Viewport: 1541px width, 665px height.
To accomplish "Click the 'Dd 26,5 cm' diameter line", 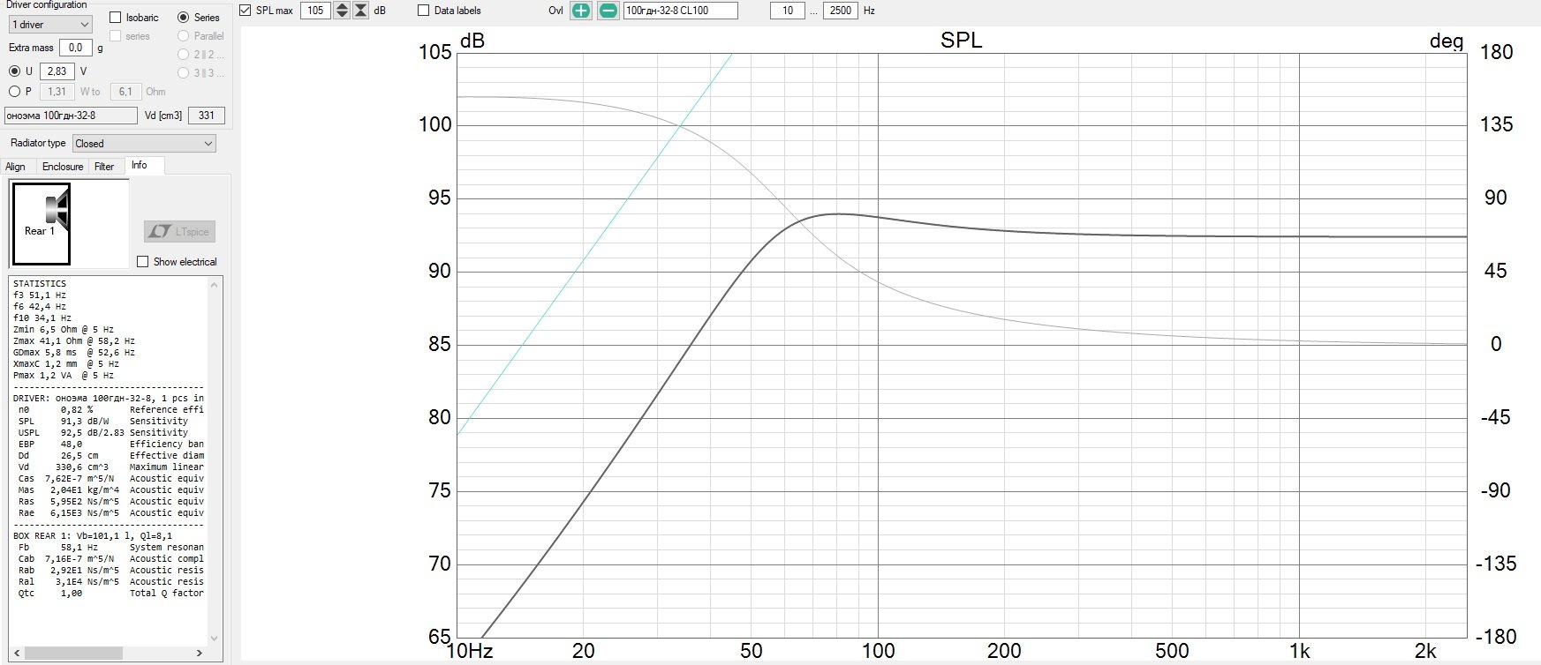I will [111, 456].
